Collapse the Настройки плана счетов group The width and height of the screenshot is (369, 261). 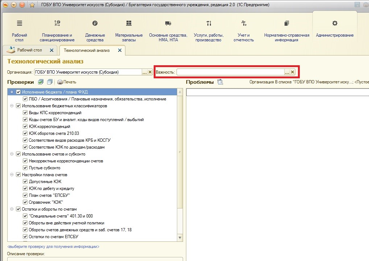(x=12, y=175)
